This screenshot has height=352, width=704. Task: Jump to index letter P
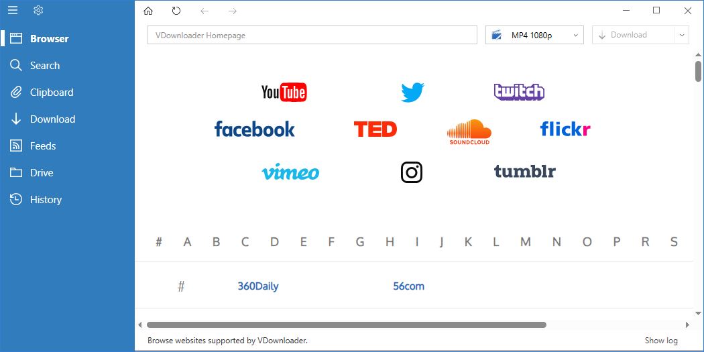617,242
